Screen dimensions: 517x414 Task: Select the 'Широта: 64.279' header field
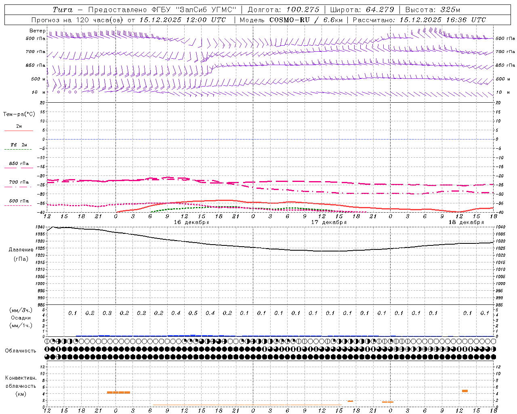pyautogui.click(x=361, y=10)
